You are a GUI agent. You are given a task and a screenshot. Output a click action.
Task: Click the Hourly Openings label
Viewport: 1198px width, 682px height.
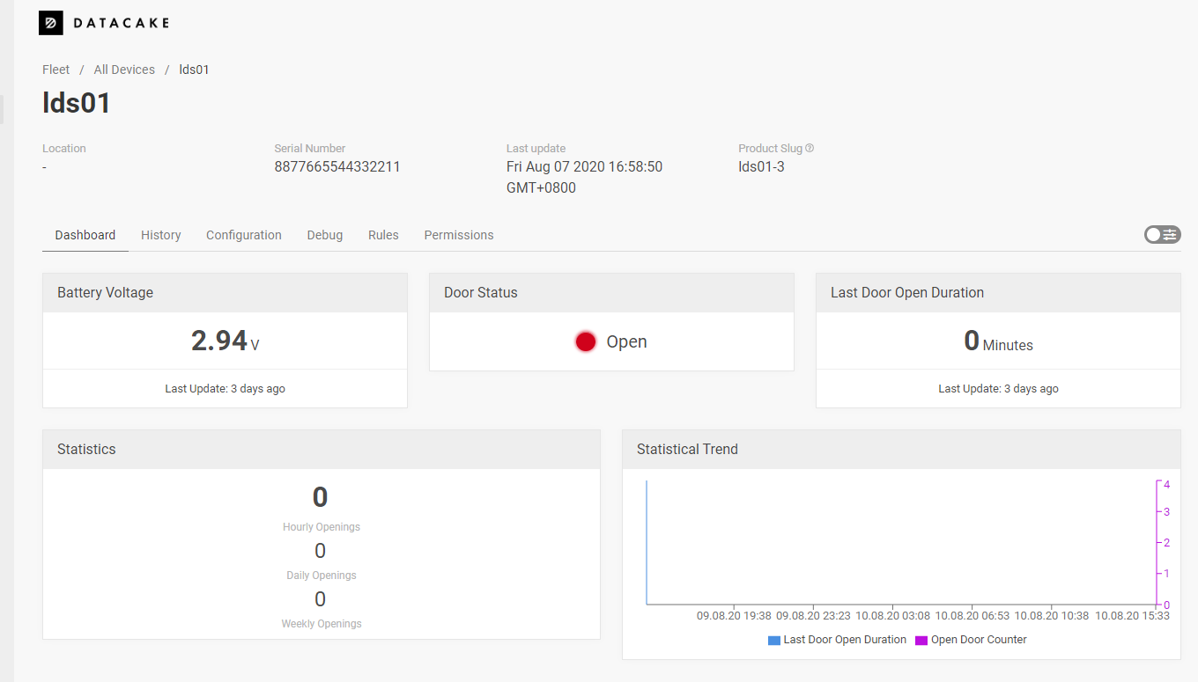pos(322,527)
